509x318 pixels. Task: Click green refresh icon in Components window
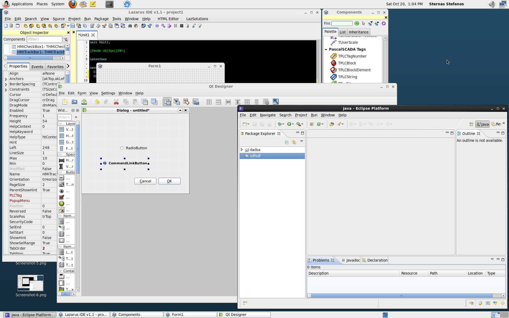pos(357,24)
